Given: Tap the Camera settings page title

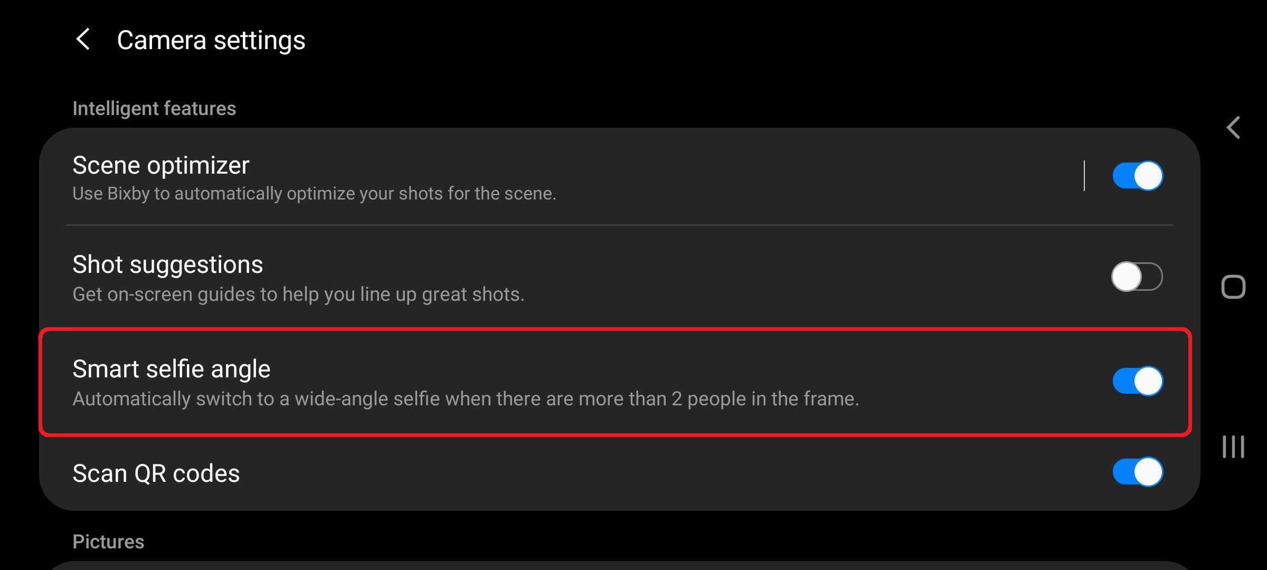Looking at the screenshot, I should click(x=211, y=40).
